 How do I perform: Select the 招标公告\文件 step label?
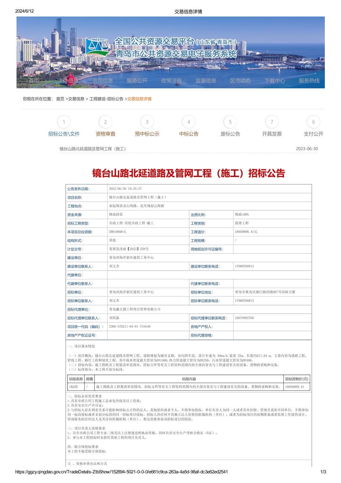(x=64, y=134)
